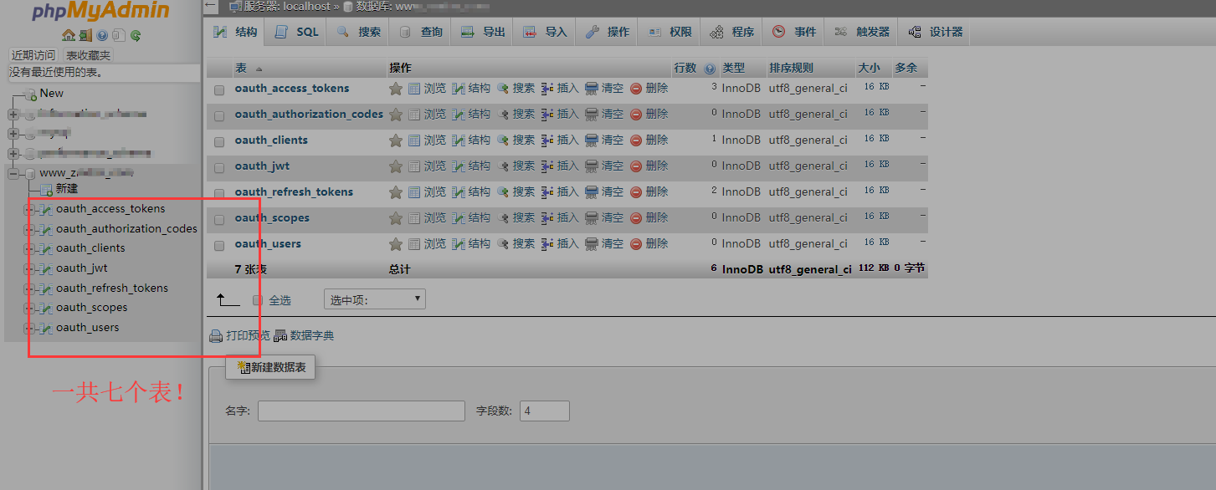This screenshot has width=1216, height=490.
Task: Open data dictionary (数据字典)
Action: point(304,336)
